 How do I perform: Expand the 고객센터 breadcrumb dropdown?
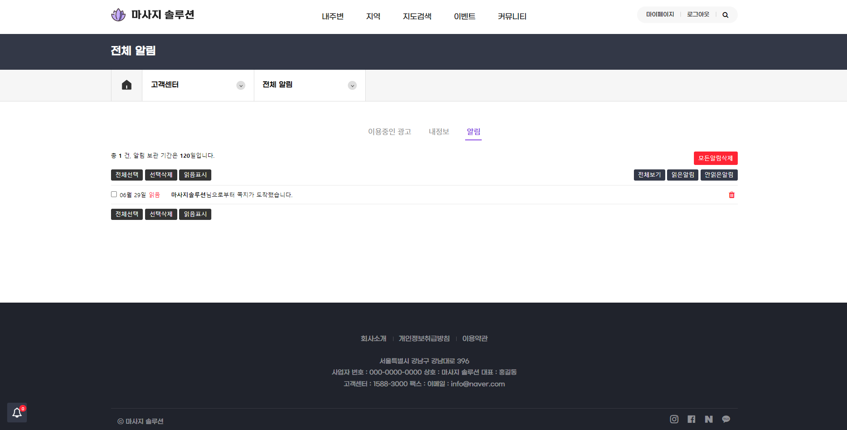241,85
